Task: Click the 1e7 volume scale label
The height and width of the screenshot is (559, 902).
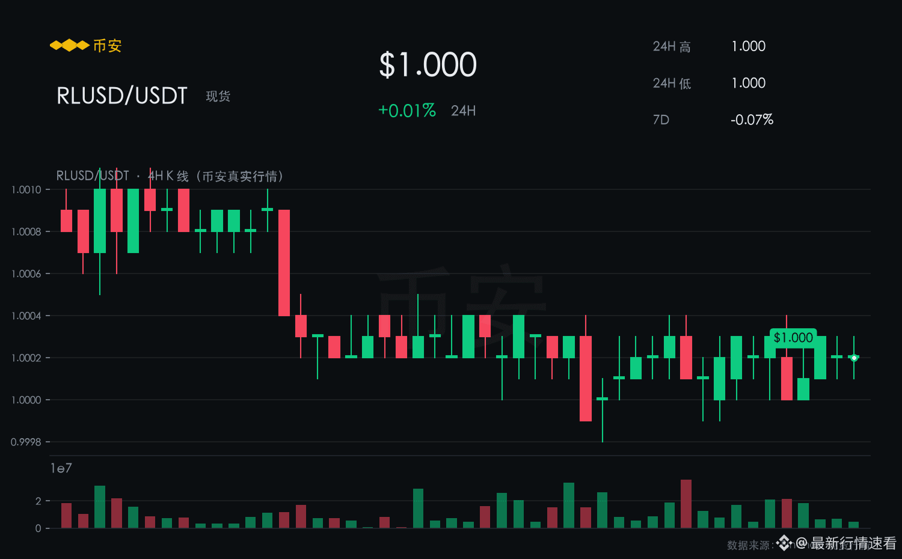Action: (61, 468)
